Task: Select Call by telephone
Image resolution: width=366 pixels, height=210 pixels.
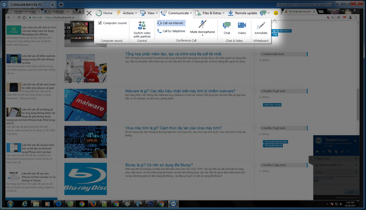Action: (171, 31)
